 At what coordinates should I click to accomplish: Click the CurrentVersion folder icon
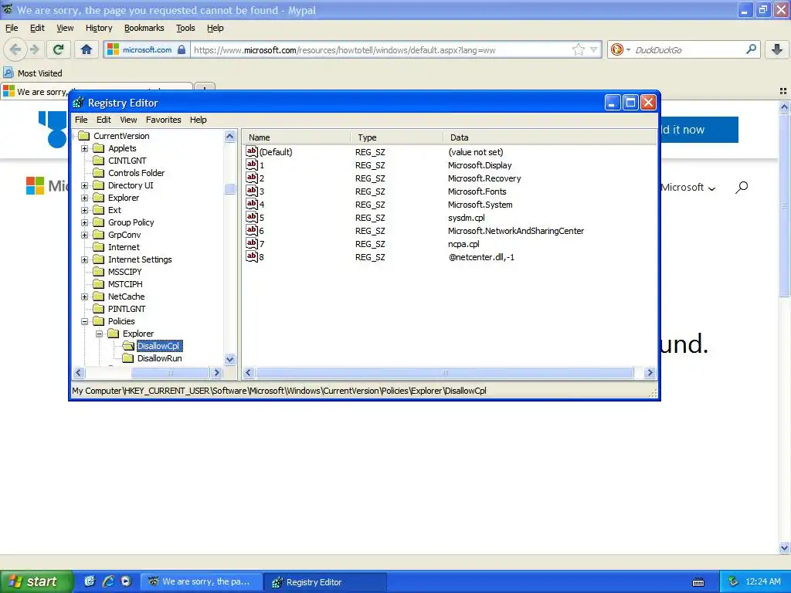(84, 136)
